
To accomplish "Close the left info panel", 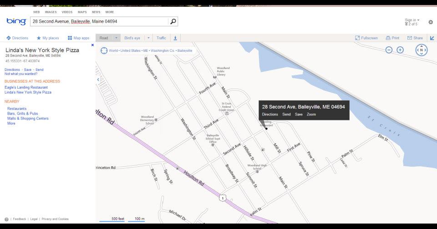I will coord(92,45).
